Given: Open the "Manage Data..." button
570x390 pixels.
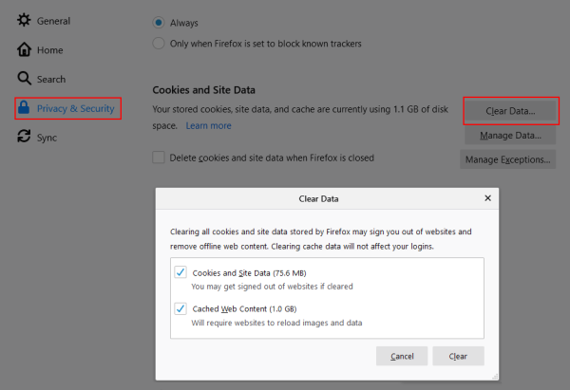Looking at the screenshot, I should point(510,136).
